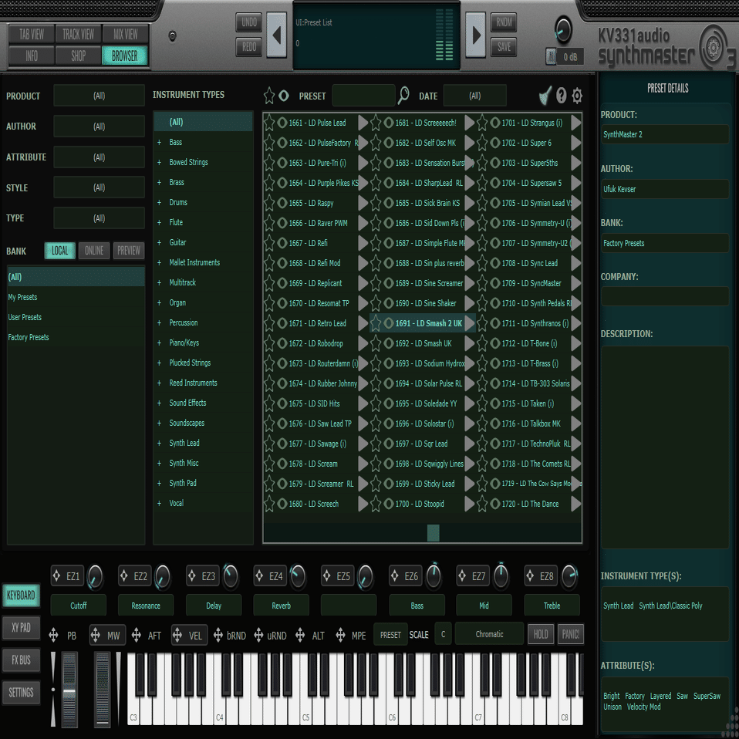Toggle the HOLD button
This screenshot has width=739, height=739.
541,634
